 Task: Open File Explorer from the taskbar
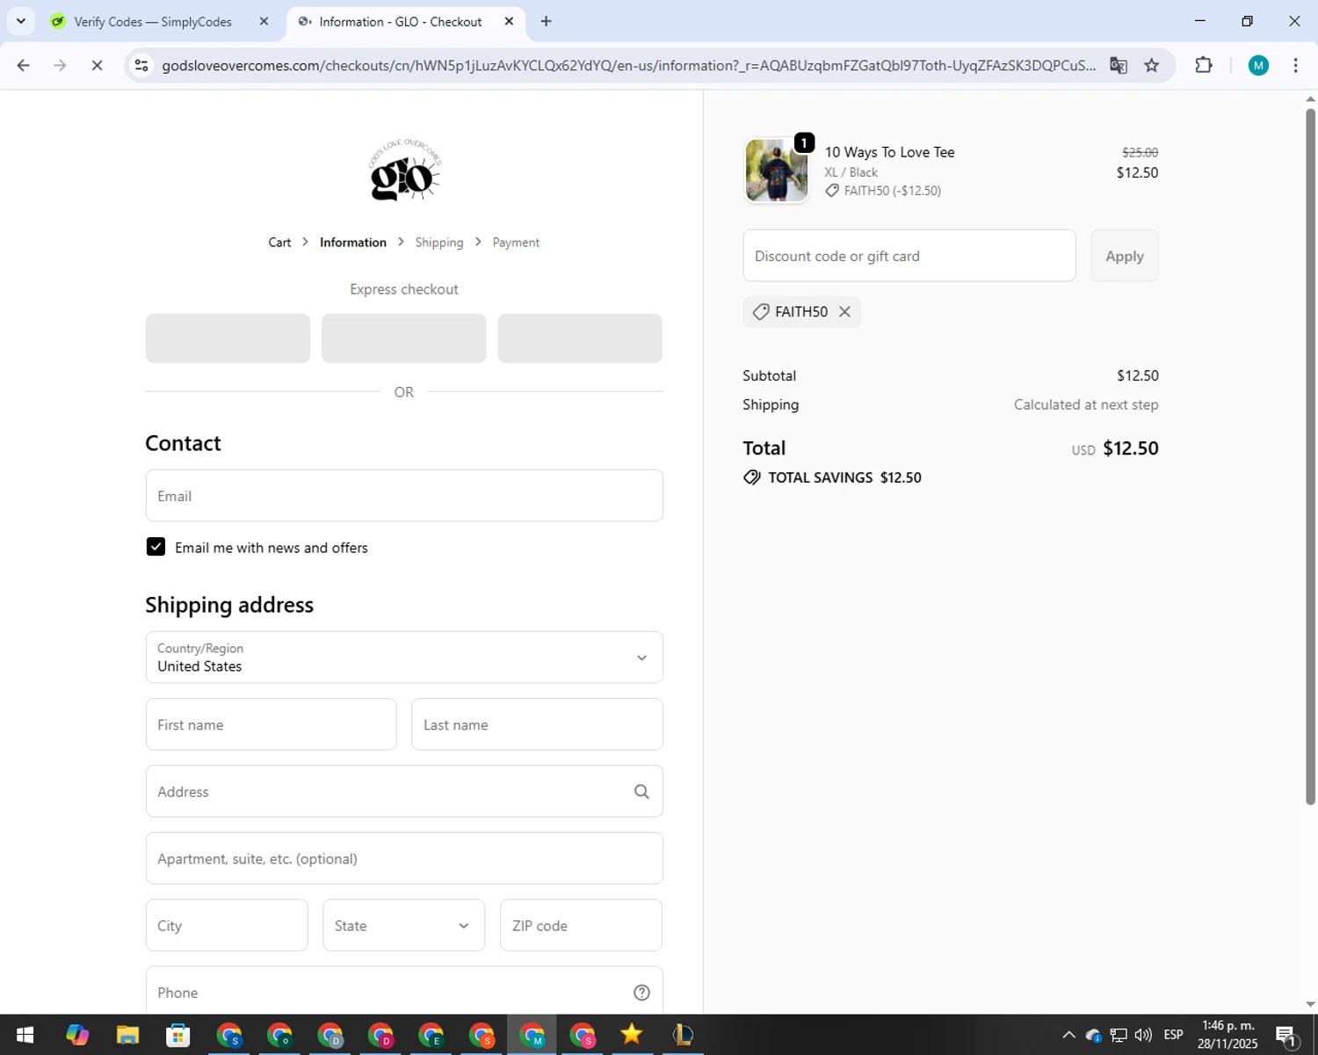[127, 1035]
